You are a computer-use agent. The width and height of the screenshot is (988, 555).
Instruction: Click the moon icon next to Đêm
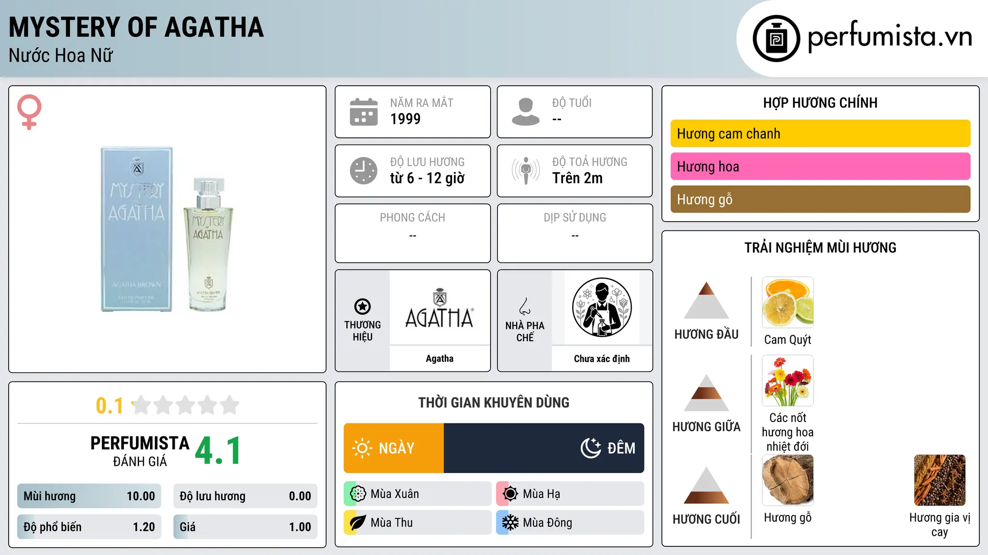tap(591, 448)
